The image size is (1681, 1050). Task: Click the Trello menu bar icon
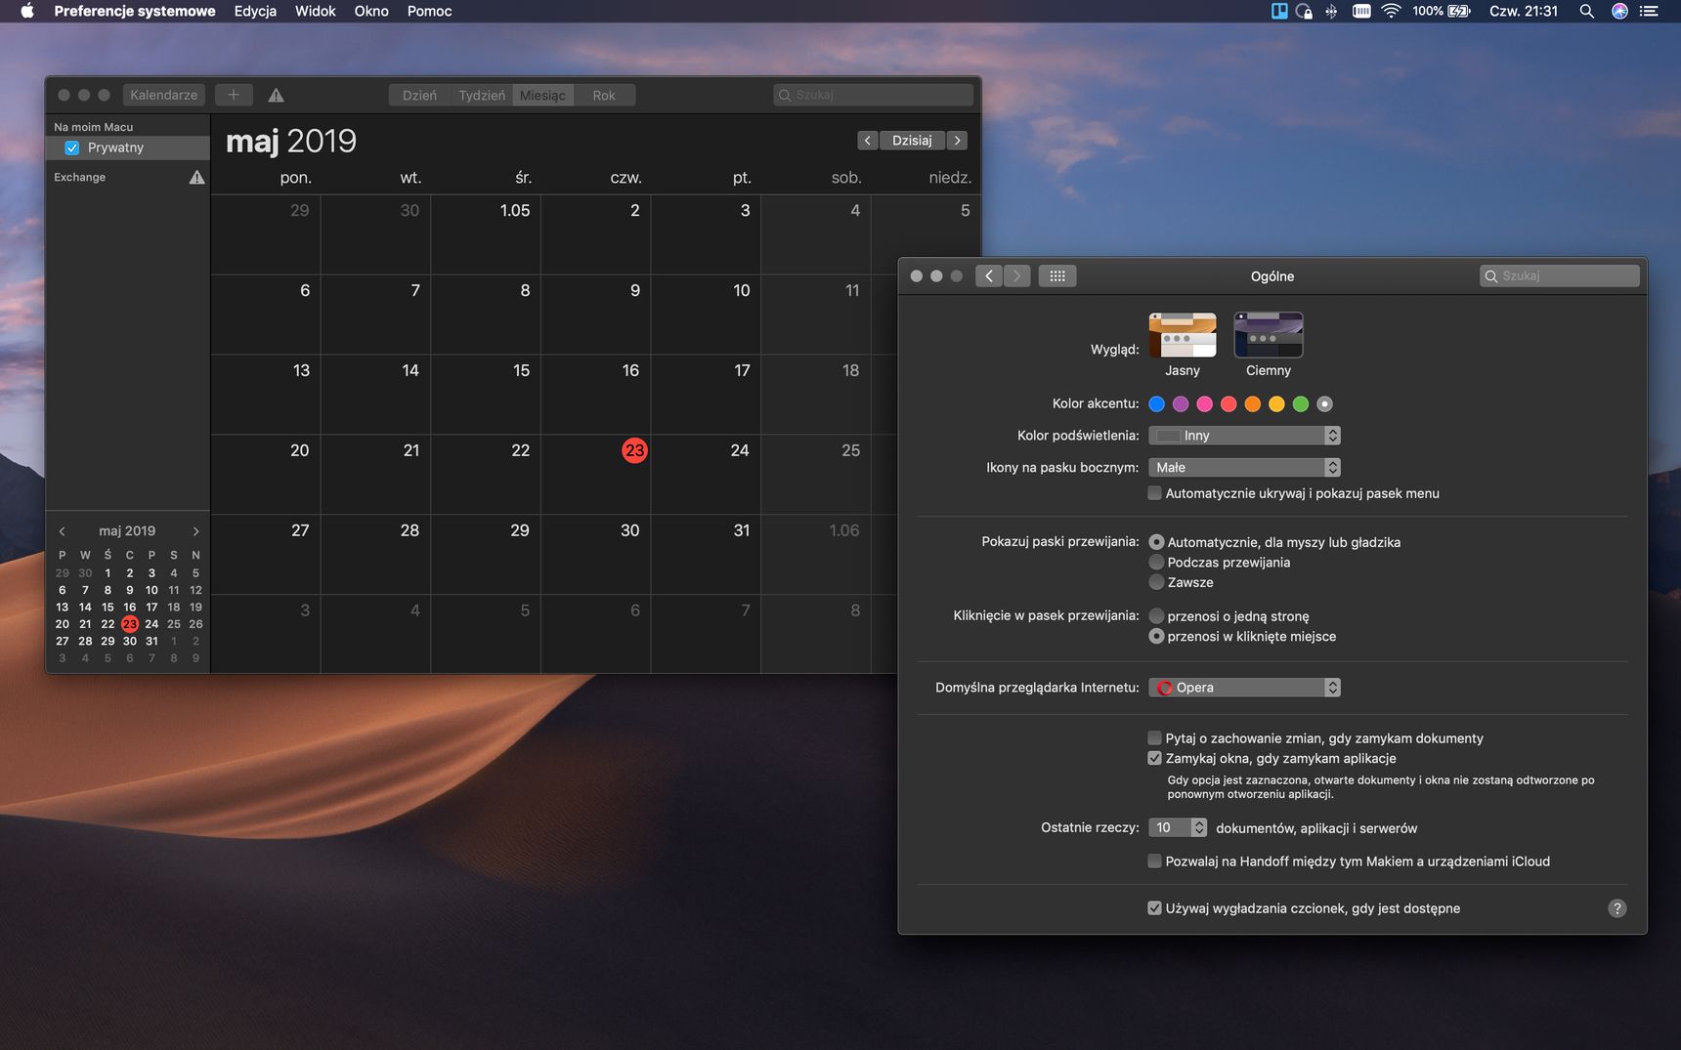pos(1279,11)
